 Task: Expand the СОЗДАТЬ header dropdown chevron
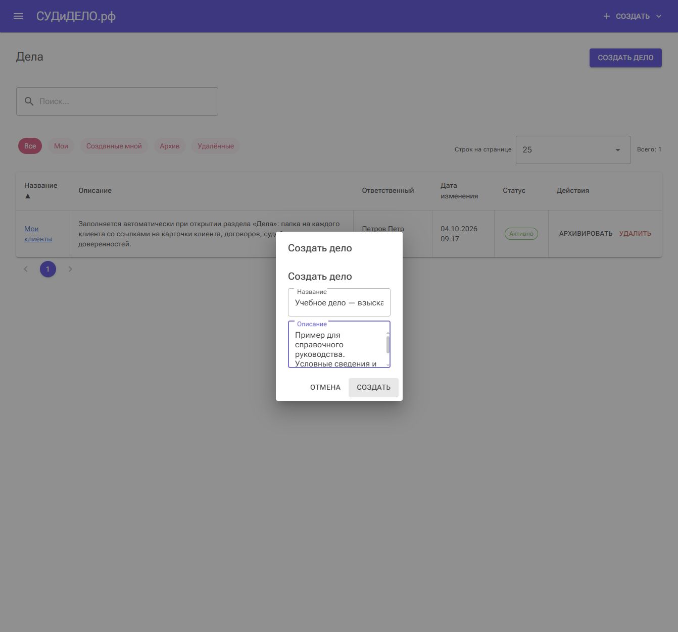pos(658,16)
